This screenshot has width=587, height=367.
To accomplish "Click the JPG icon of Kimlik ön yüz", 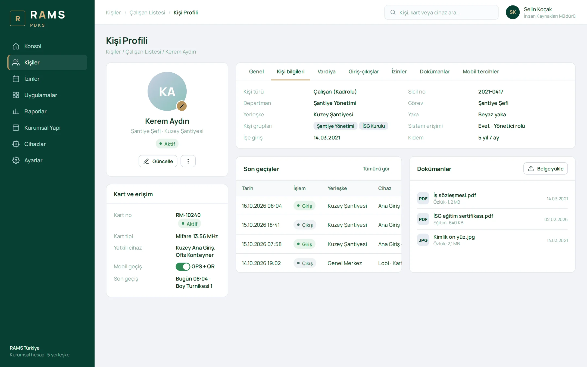I will point(423,240).
